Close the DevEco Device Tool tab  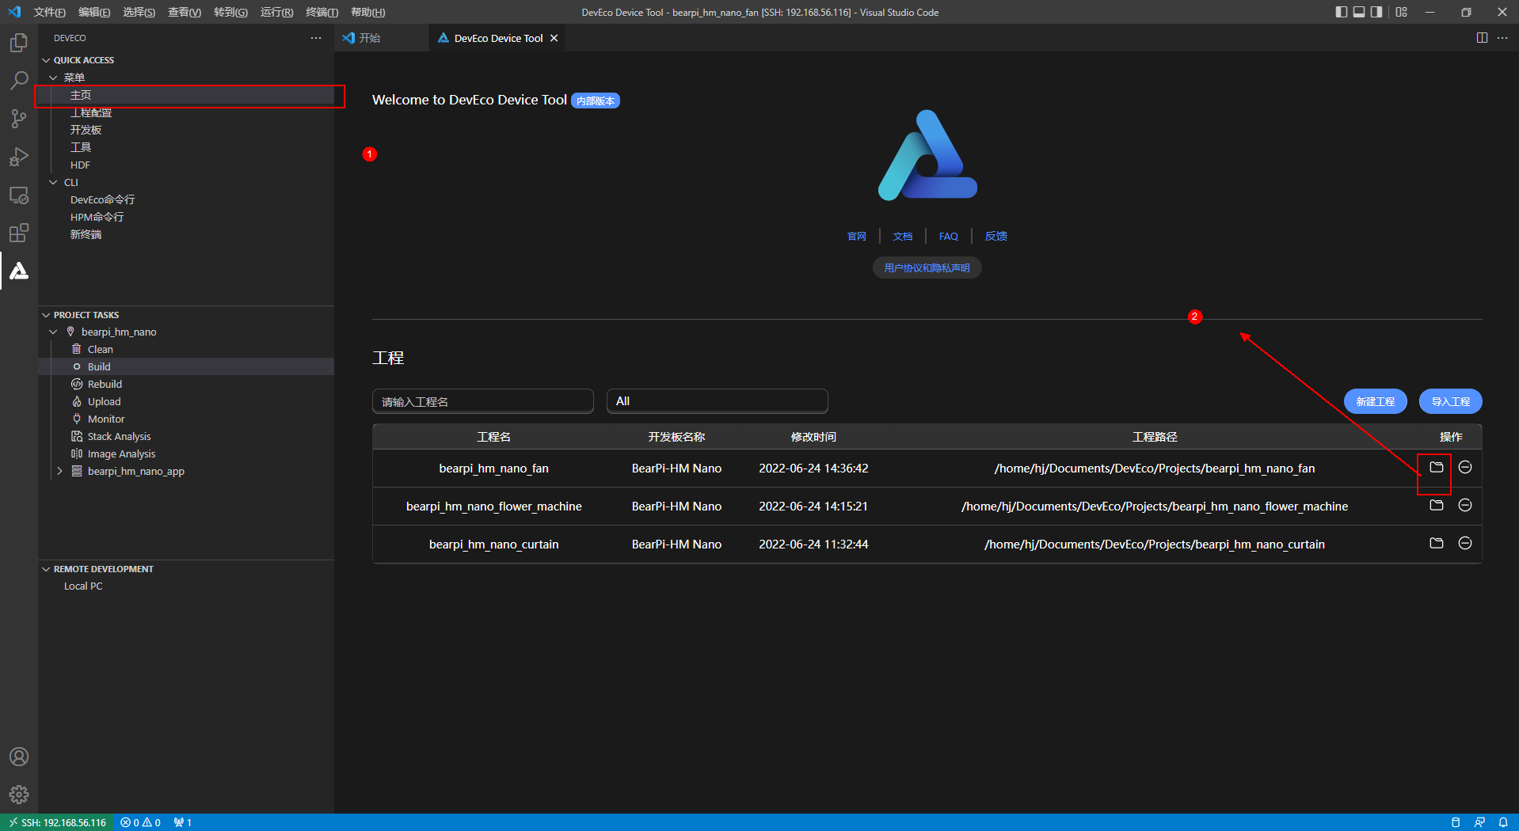click(x=554, y=38)
